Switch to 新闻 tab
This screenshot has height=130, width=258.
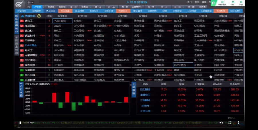[177, 7]
